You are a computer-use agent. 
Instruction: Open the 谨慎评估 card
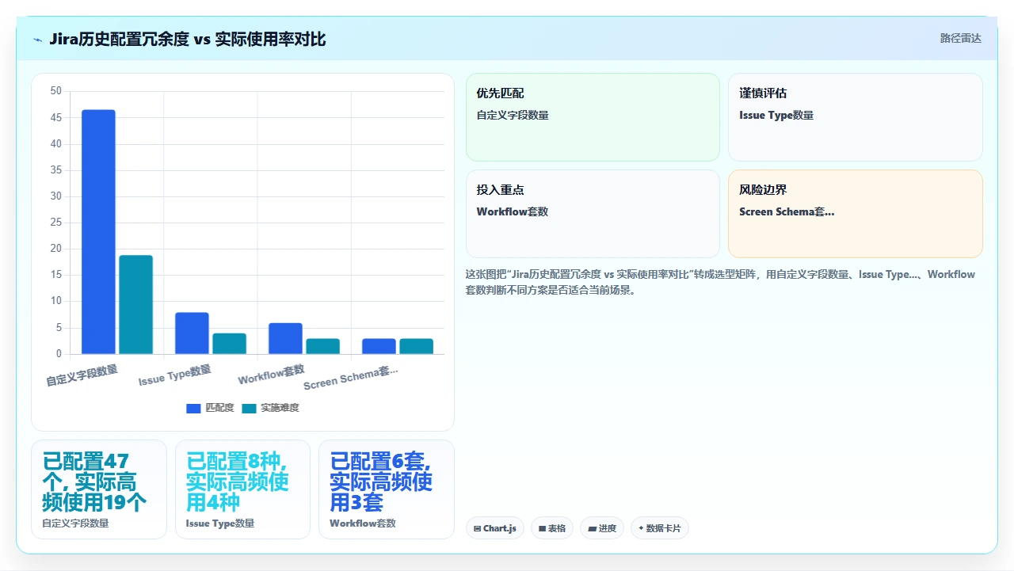(x=856, y=117)
